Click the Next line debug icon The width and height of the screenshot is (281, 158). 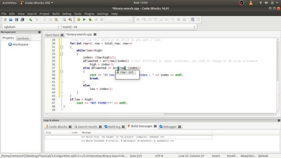149,19
